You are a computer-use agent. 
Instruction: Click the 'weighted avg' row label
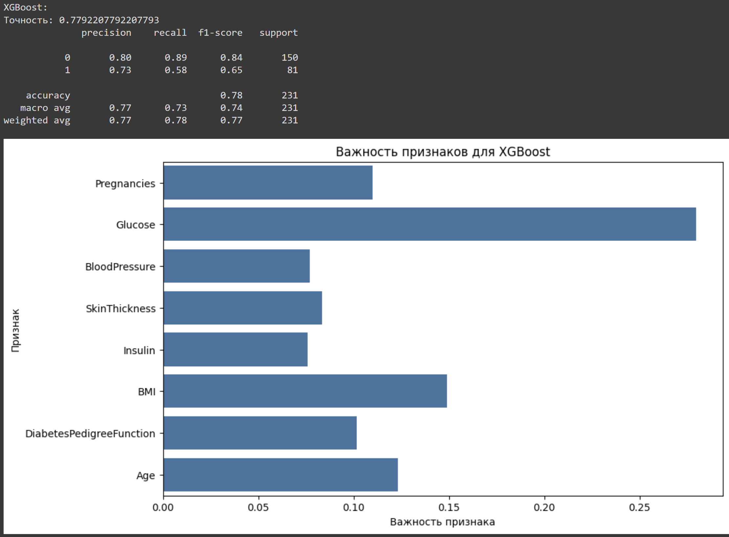click(37, 120)
